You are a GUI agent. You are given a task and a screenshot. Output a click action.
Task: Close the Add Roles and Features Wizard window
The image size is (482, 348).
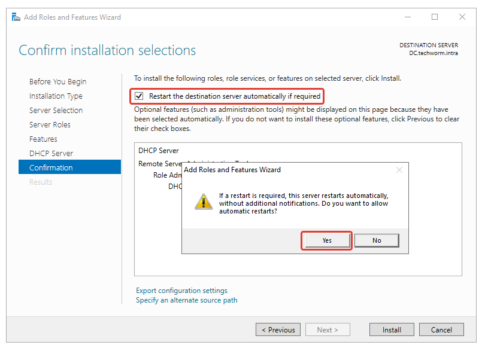click(462, 17)
